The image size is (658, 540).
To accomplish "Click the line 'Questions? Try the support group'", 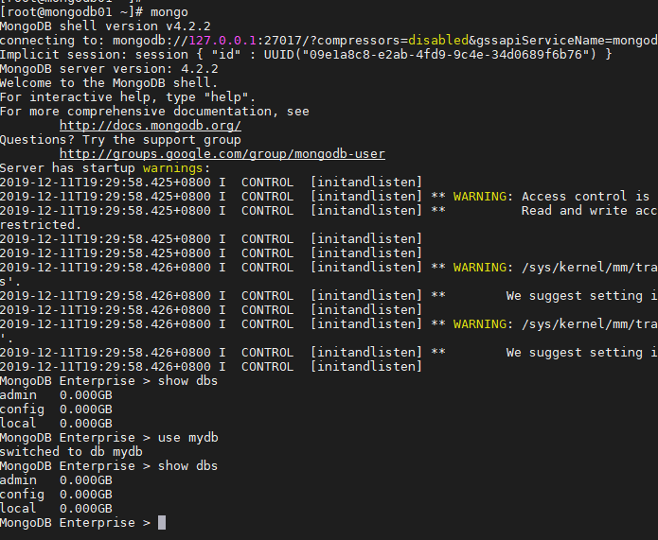I will tap(120, 140).
